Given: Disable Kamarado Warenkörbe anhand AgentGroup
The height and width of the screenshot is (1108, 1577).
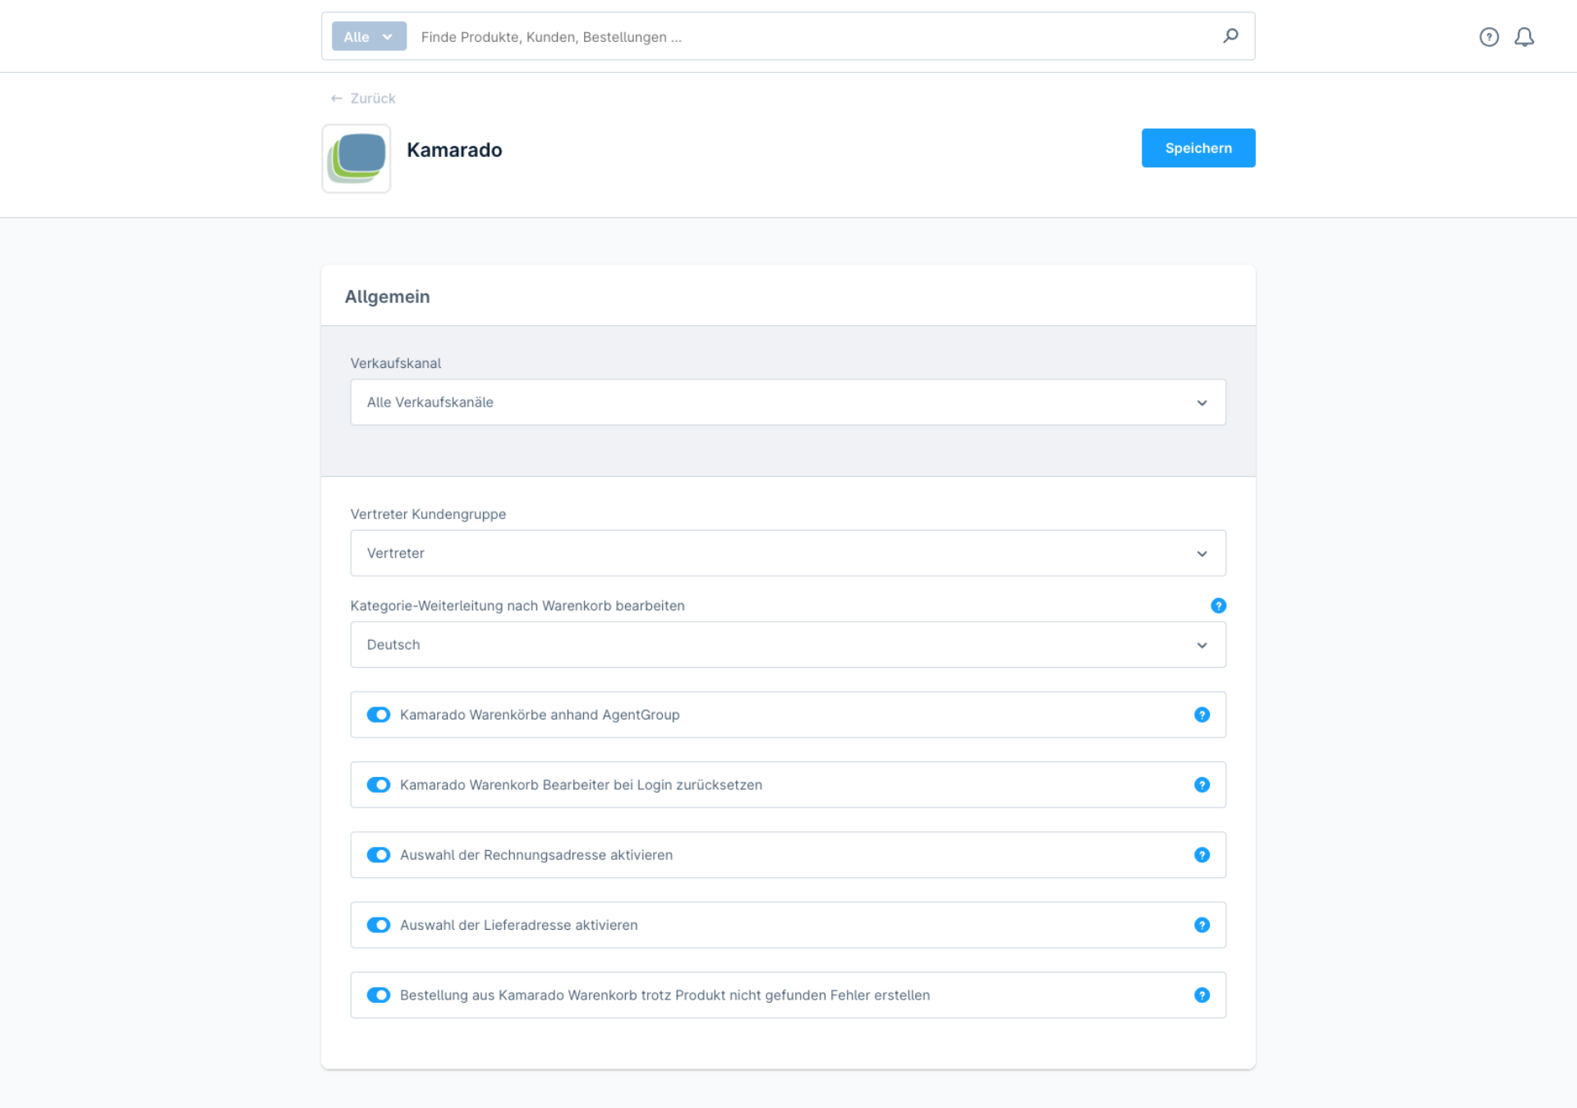Looking at the screenshot, I should (x=379, y=715).
